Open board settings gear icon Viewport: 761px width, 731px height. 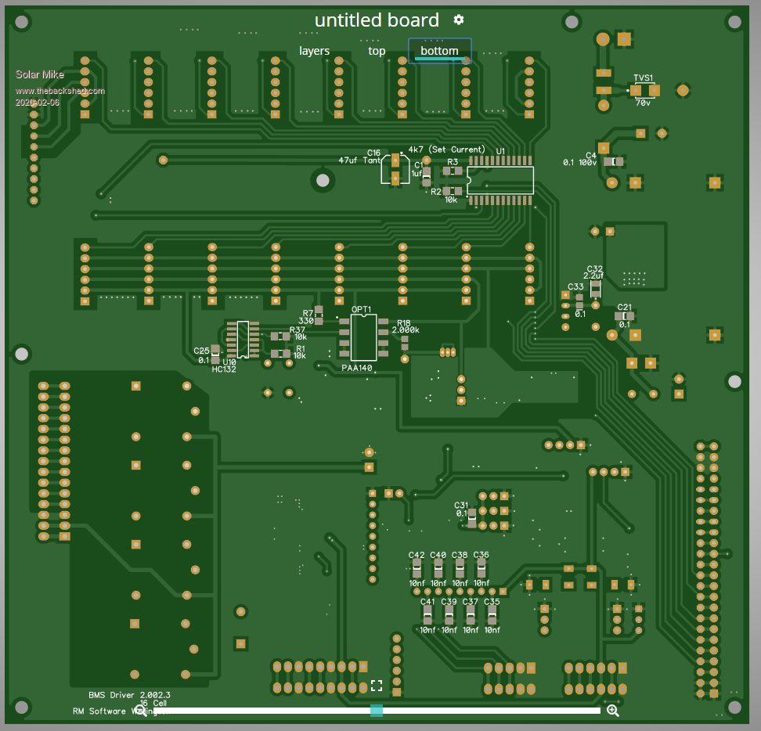point(459,20)
